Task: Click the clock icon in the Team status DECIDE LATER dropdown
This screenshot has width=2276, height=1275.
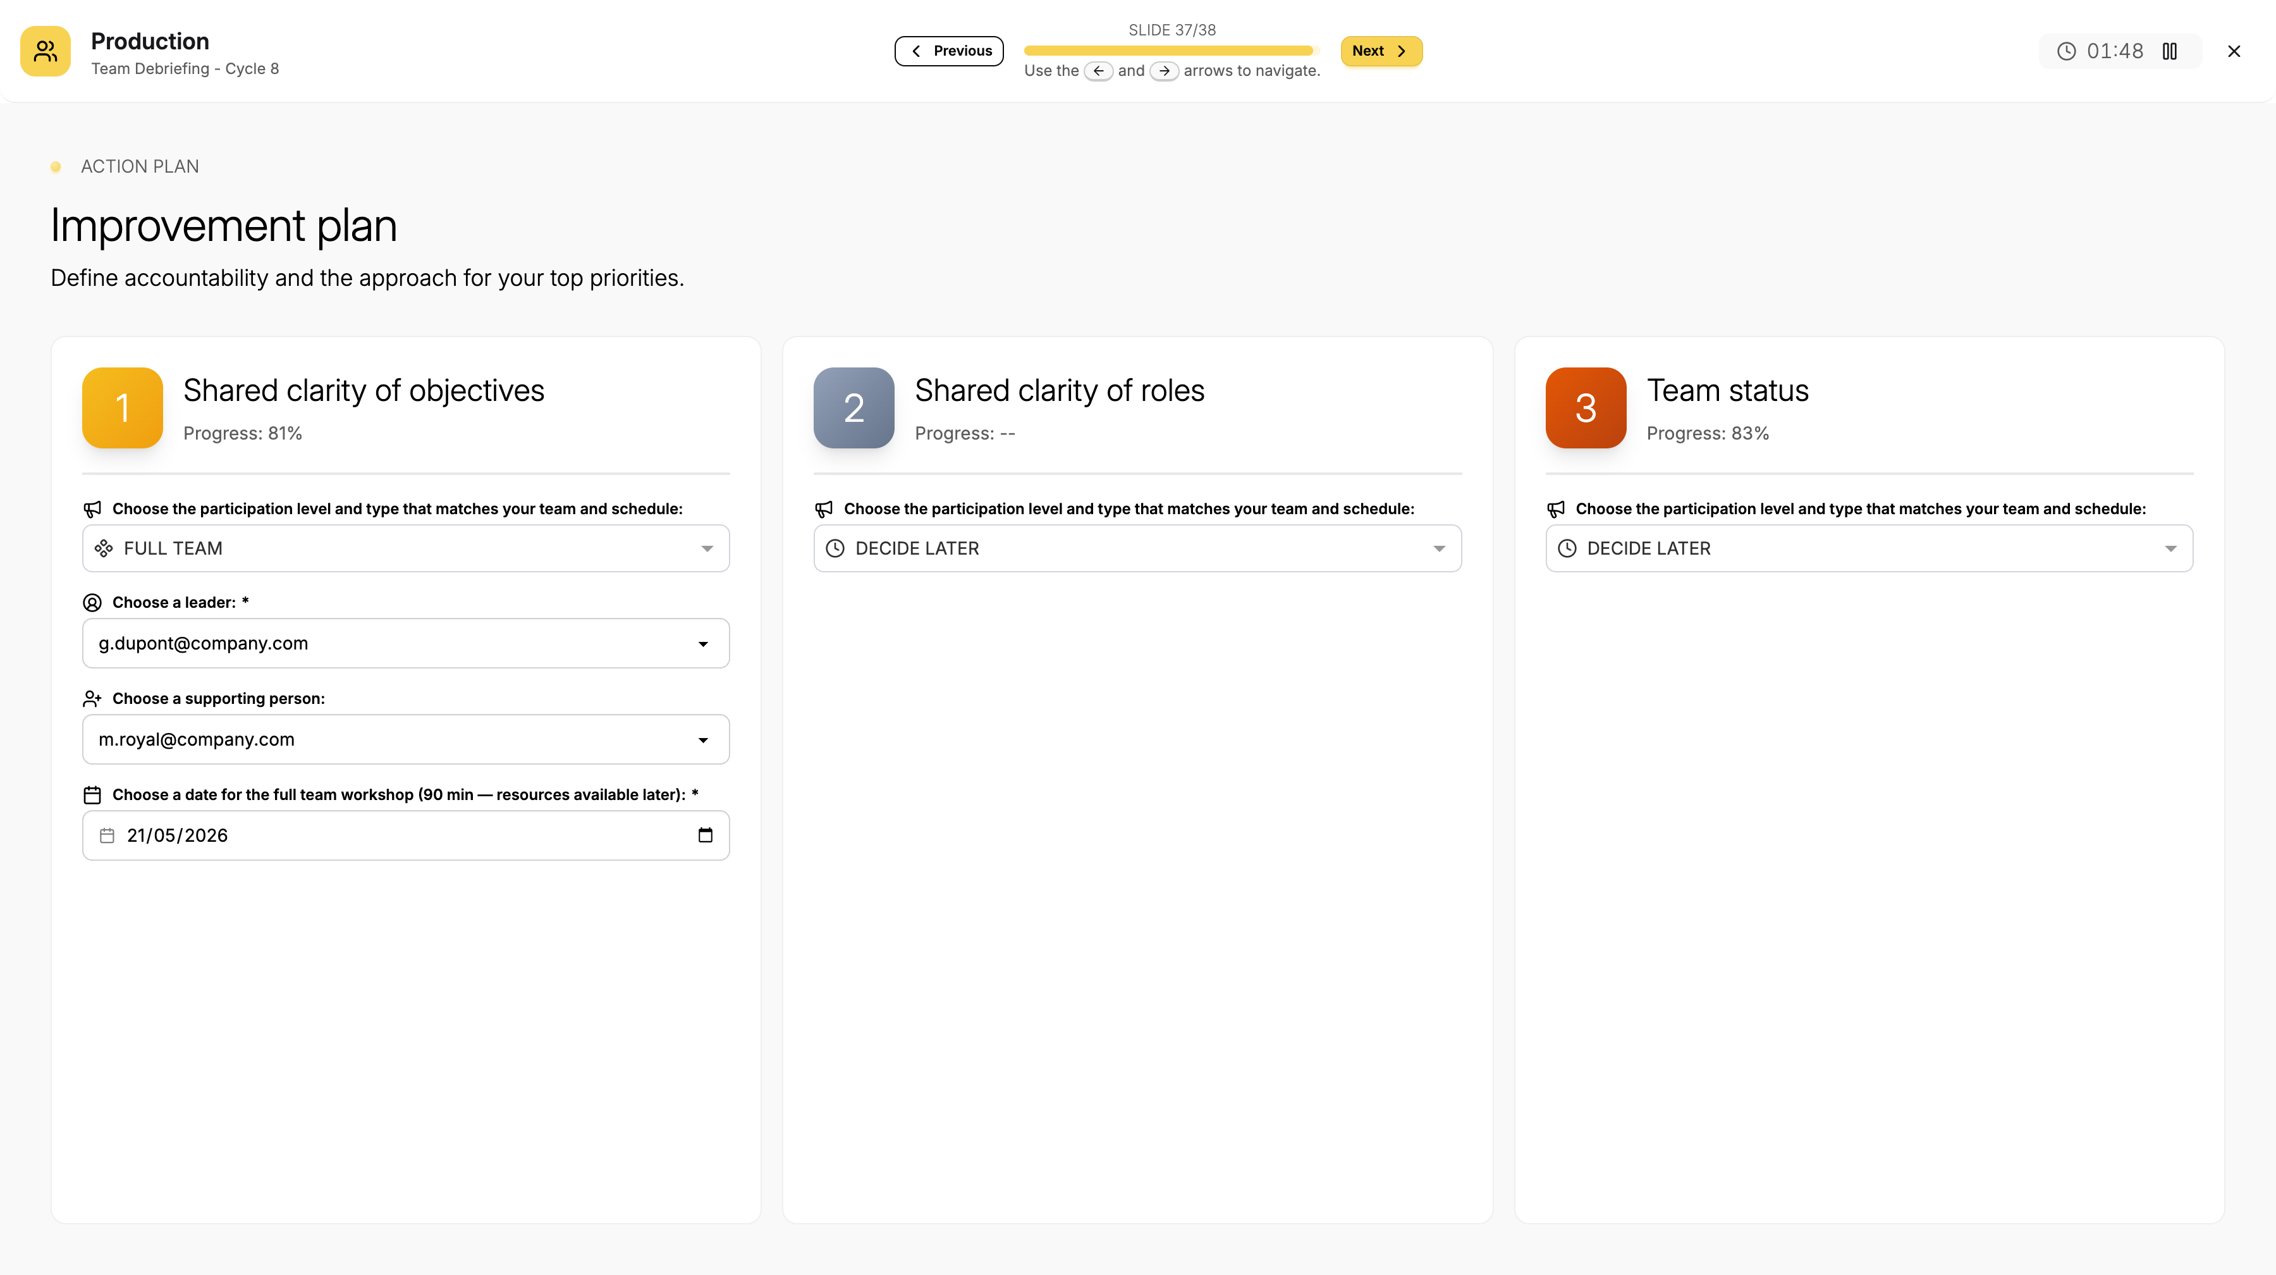Action: [x=1567, y=549]
